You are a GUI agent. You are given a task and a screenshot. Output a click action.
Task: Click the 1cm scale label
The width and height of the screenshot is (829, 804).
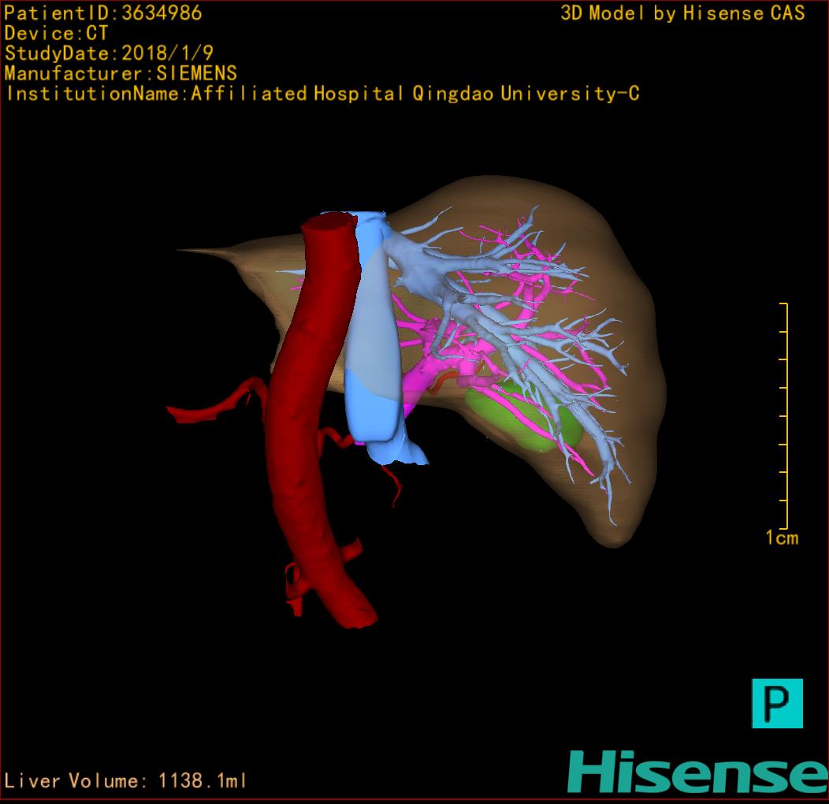click(782, 538)
